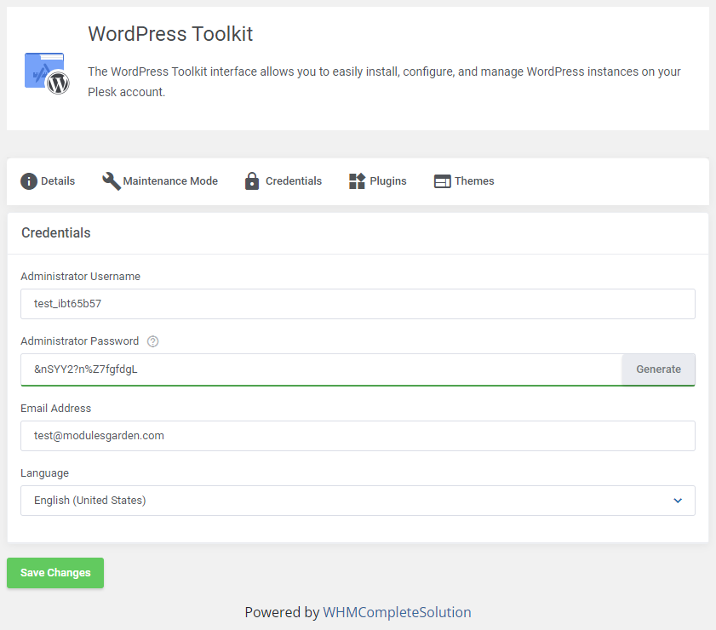Click the Language label
716x630 pixels.
click(45, 473)
